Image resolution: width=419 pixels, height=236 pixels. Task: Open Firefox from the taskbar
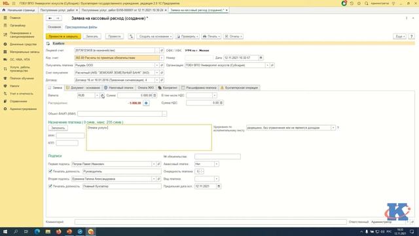(59, 231)
